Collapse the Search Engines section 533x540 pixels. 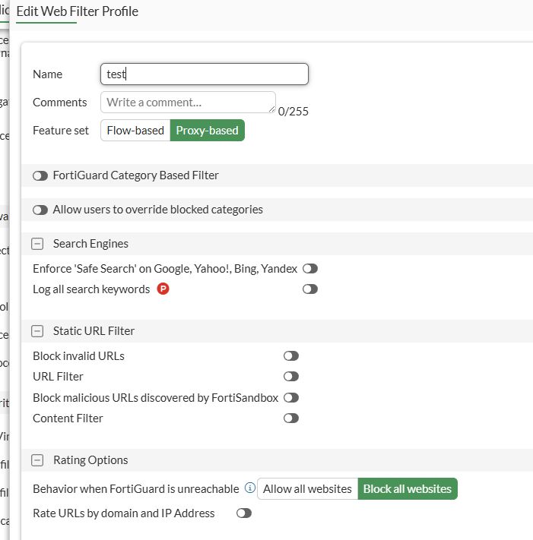click(37, 244)
